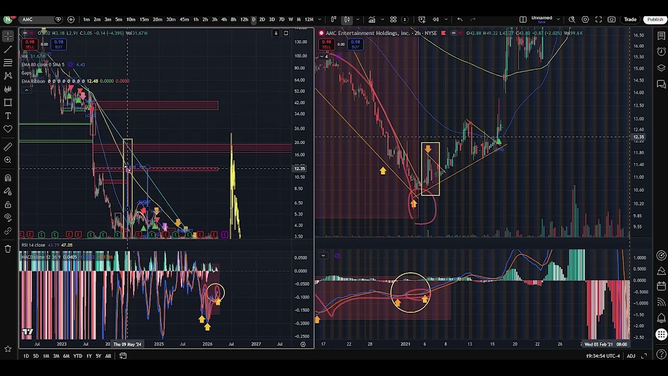Viewport: 668px width, 376px height.
Task: Show All date range
Action: coord(108,356)
